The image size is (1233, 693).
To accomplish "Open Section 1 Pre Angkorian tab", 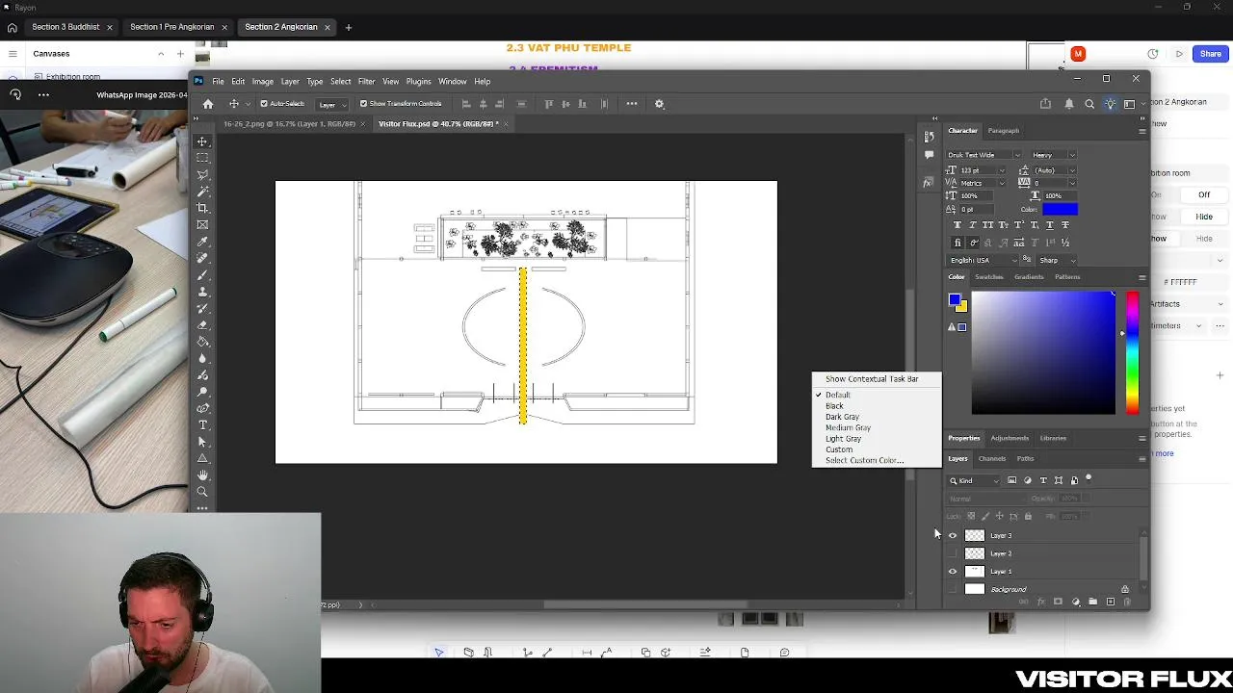I will pos(172,27).
